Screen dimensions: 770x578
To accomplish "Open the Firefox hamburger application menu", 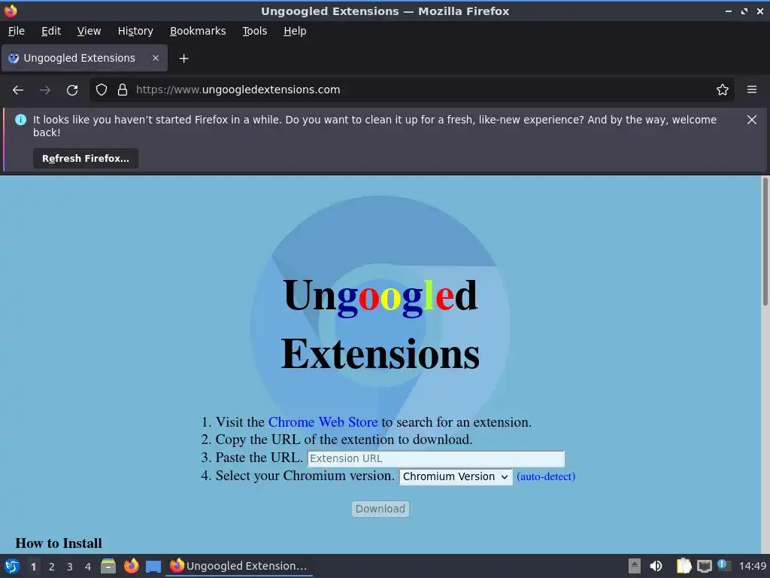I will pyautogui.click(x=751, y=90).
